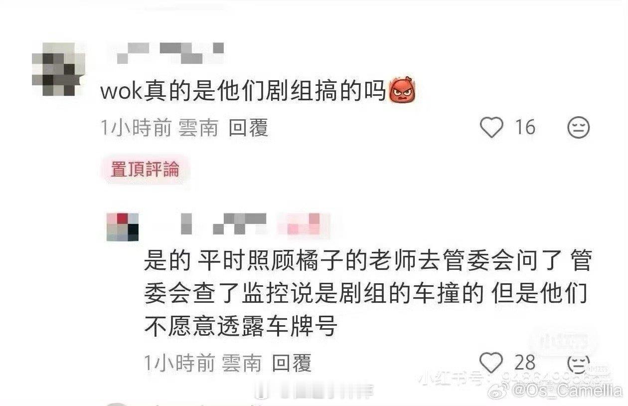Click the 28 like count

pyautogui.click(x=524, y=363)
